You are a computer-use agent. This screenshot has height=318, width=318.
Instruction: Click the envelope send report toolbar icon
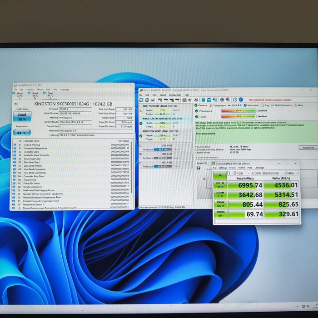coord(209,100)
